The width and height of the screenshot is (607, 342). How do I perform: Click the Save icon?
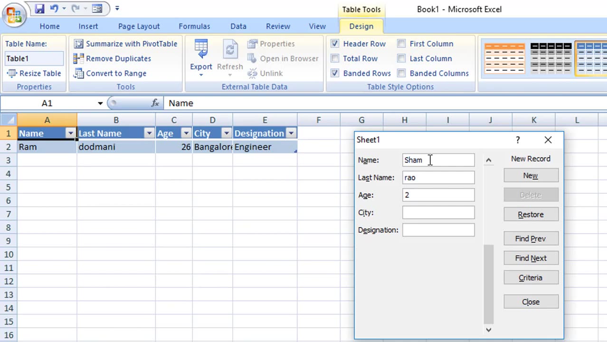coord(39,9)
